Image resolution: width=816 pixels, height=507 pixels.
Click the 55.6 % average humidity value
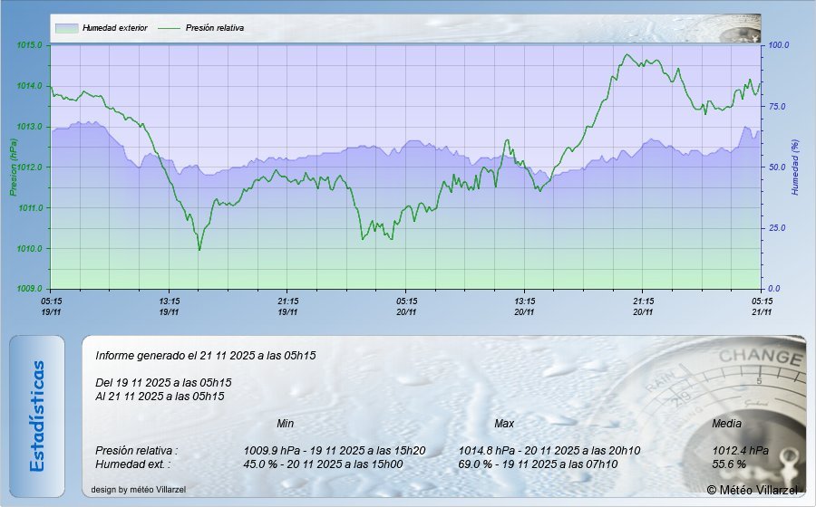729,464
